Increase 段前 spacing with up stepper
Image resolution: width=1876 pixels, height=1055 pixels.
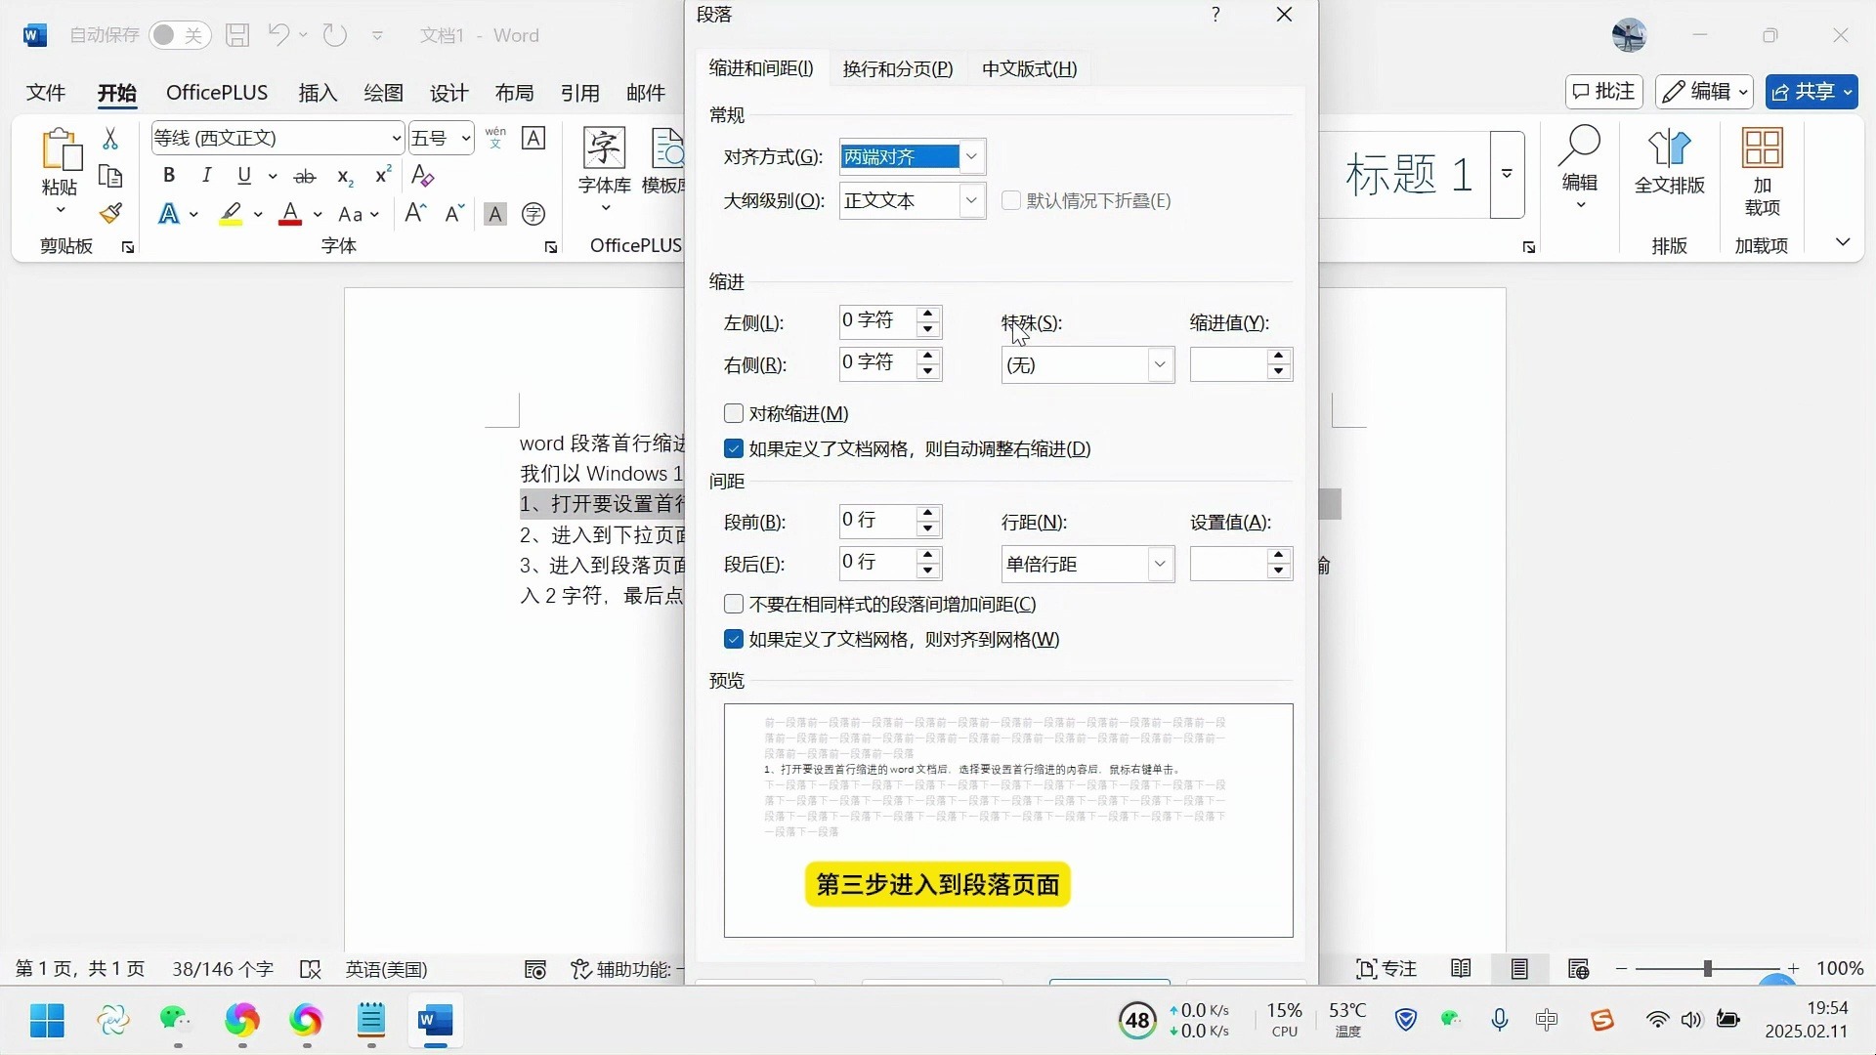926,514
